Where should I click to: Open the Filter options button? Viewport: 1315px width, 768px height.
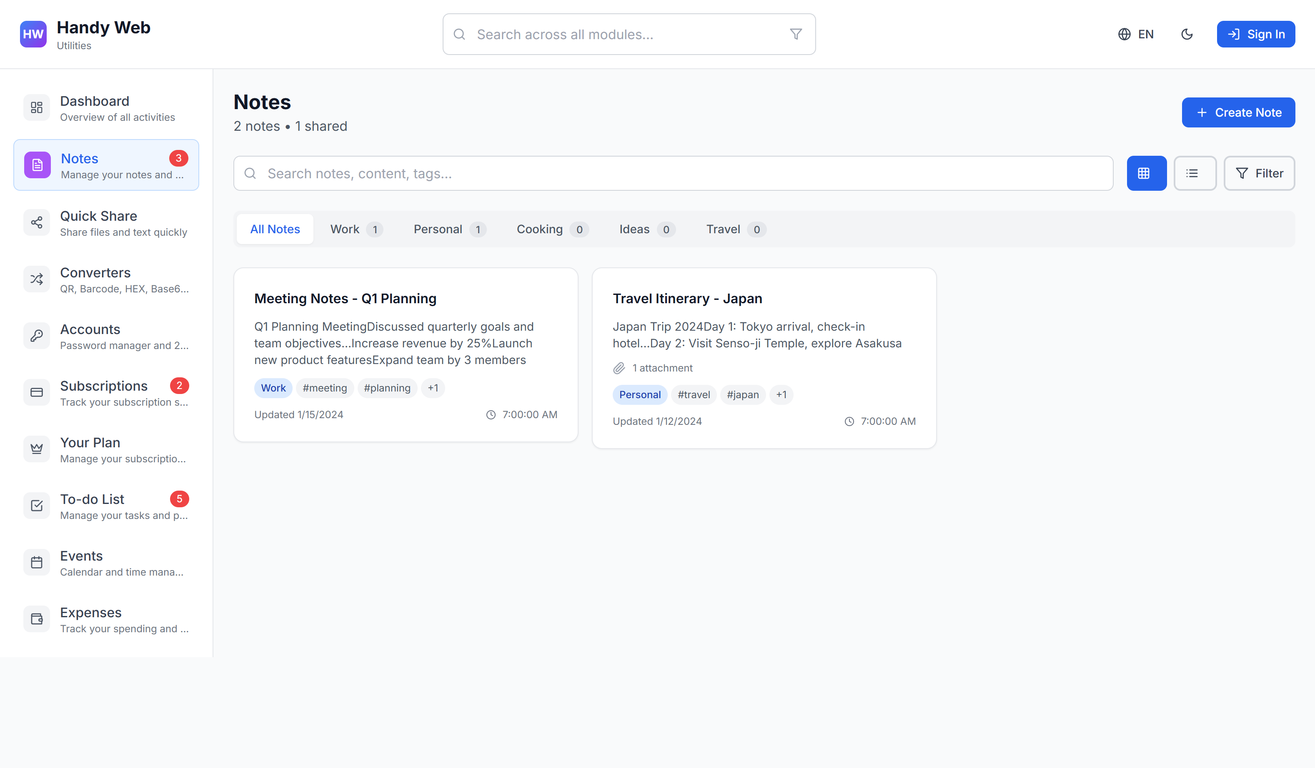click(x=1259, y=173)
